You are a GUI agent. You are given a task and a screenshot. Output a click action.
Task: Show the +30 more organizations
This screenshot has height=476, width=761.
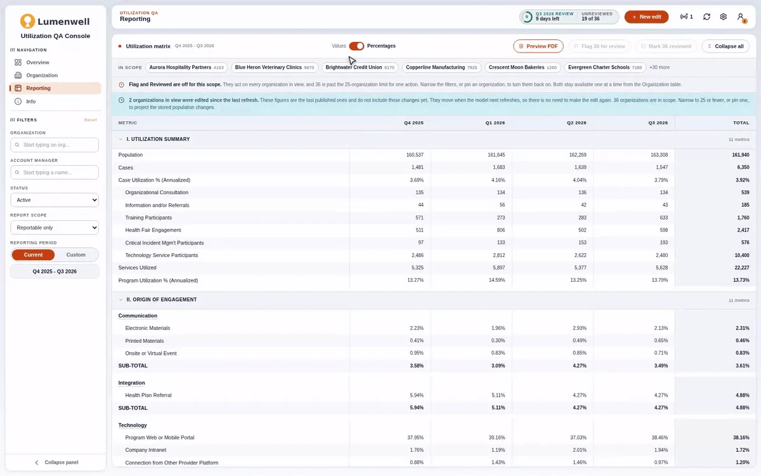tap(659, 67)
